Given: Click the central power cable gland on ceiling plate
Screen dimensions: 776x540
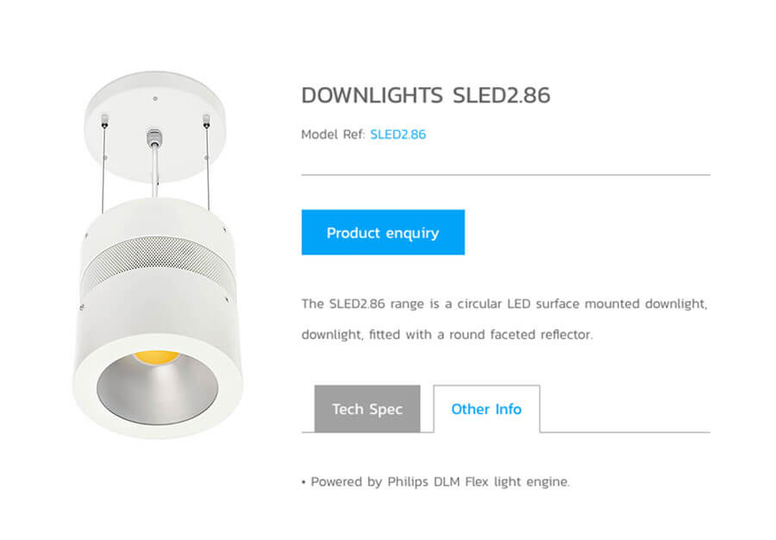Looking at the screenshot, I should (154, 138).
